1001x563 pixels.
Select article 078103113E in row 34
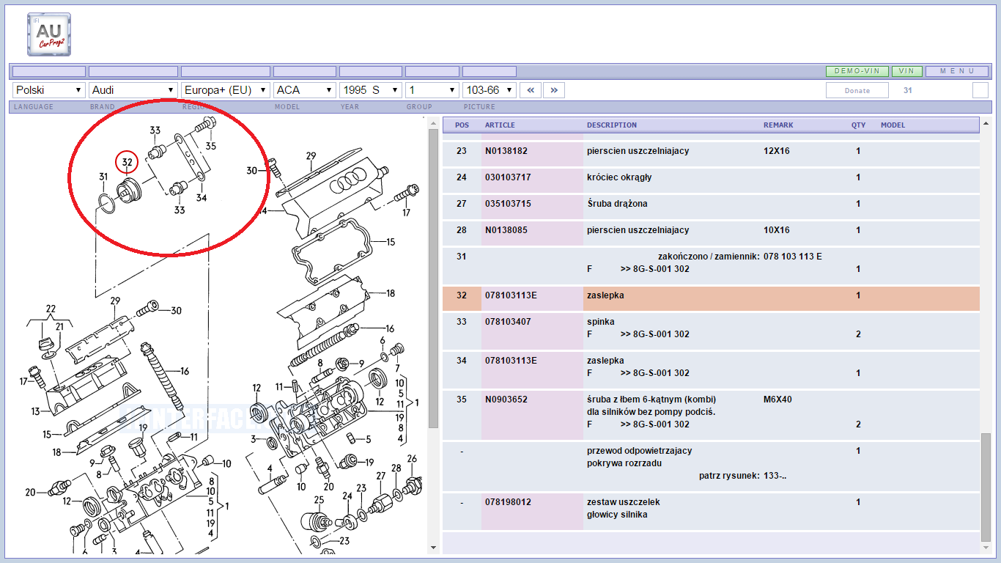(511, 361)
